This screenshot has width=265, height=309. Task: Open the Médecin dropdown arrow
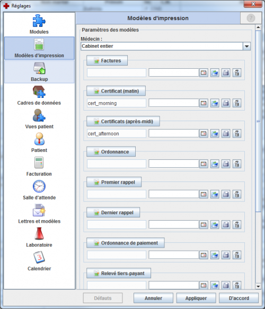point(246,47)
